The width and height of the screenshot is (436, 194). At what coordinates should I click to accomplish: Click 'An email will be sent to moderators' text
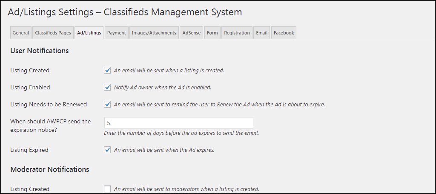[x=186, y=189]
